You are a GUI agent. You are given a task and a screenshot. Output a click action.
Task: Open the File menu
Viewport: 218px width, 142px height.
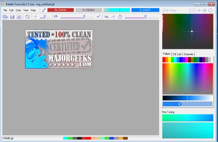(x=5, y=10)
